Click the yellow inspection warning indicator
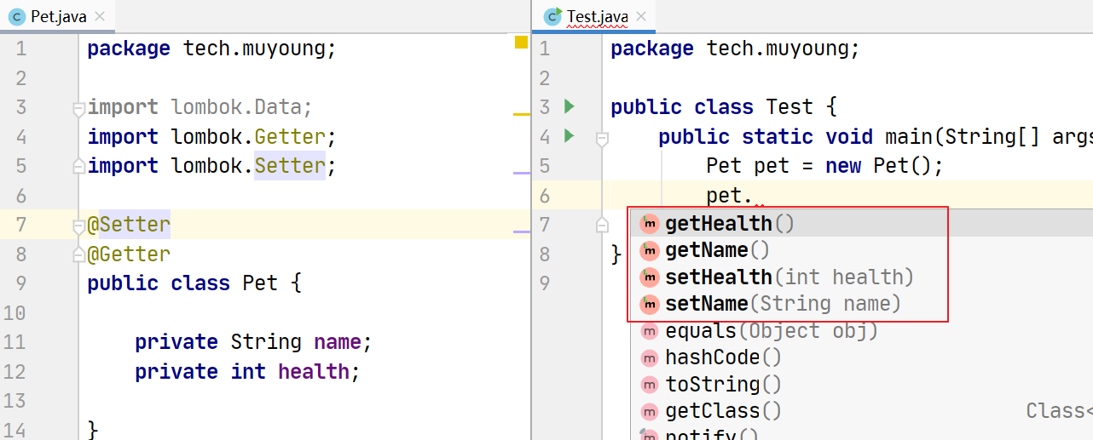 click(x=521, y=43)
